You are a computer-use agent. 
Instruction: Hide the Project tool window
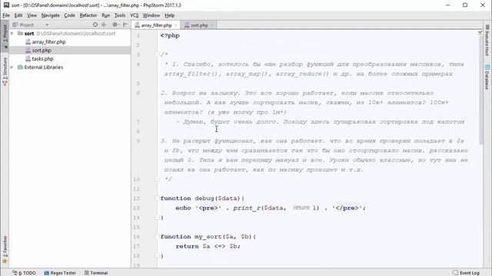(125, 25)
